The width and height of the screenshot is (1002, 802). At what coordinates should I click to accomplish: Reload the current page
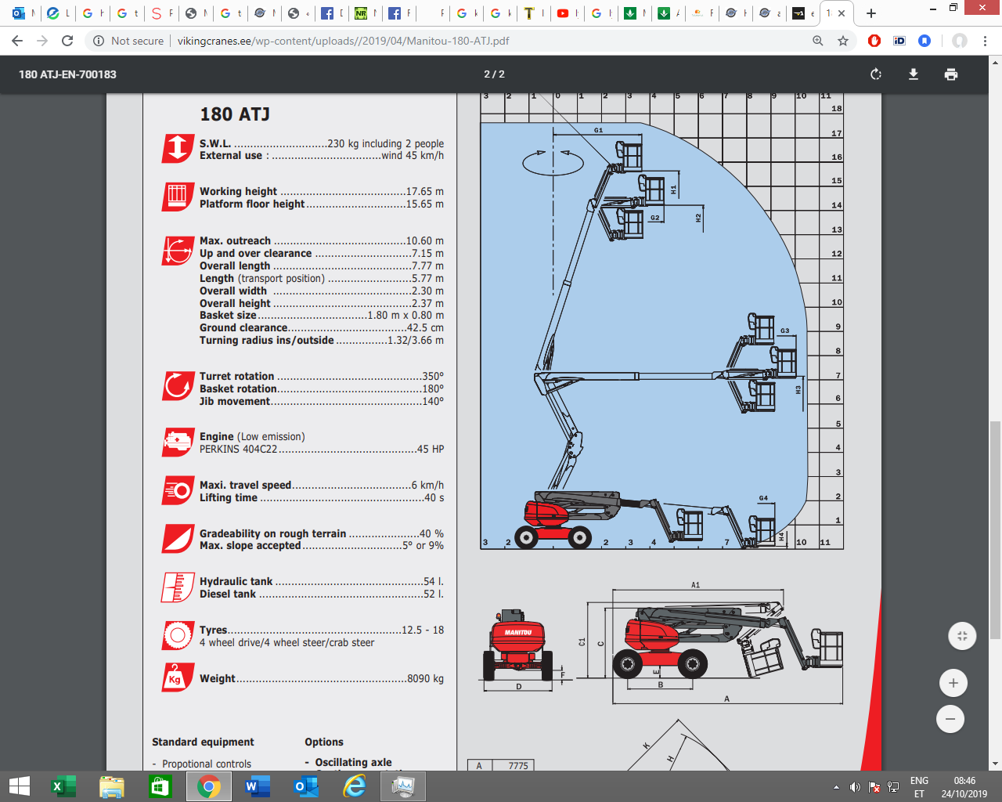point(67,41)
